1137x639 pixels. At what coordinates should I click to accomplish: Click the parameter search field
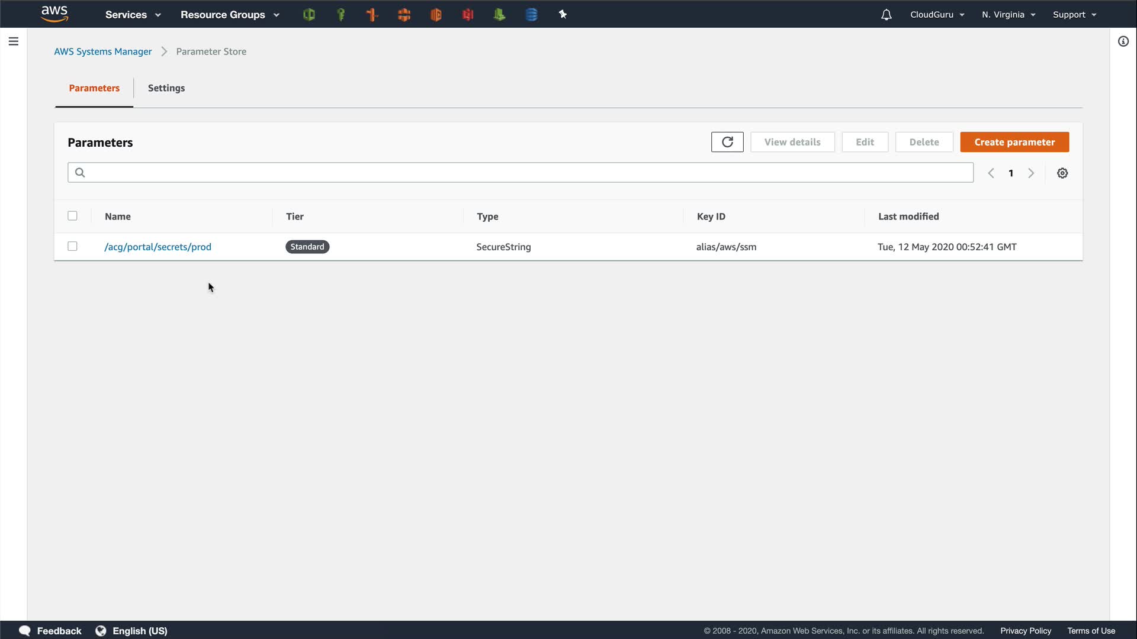[520, 173]
